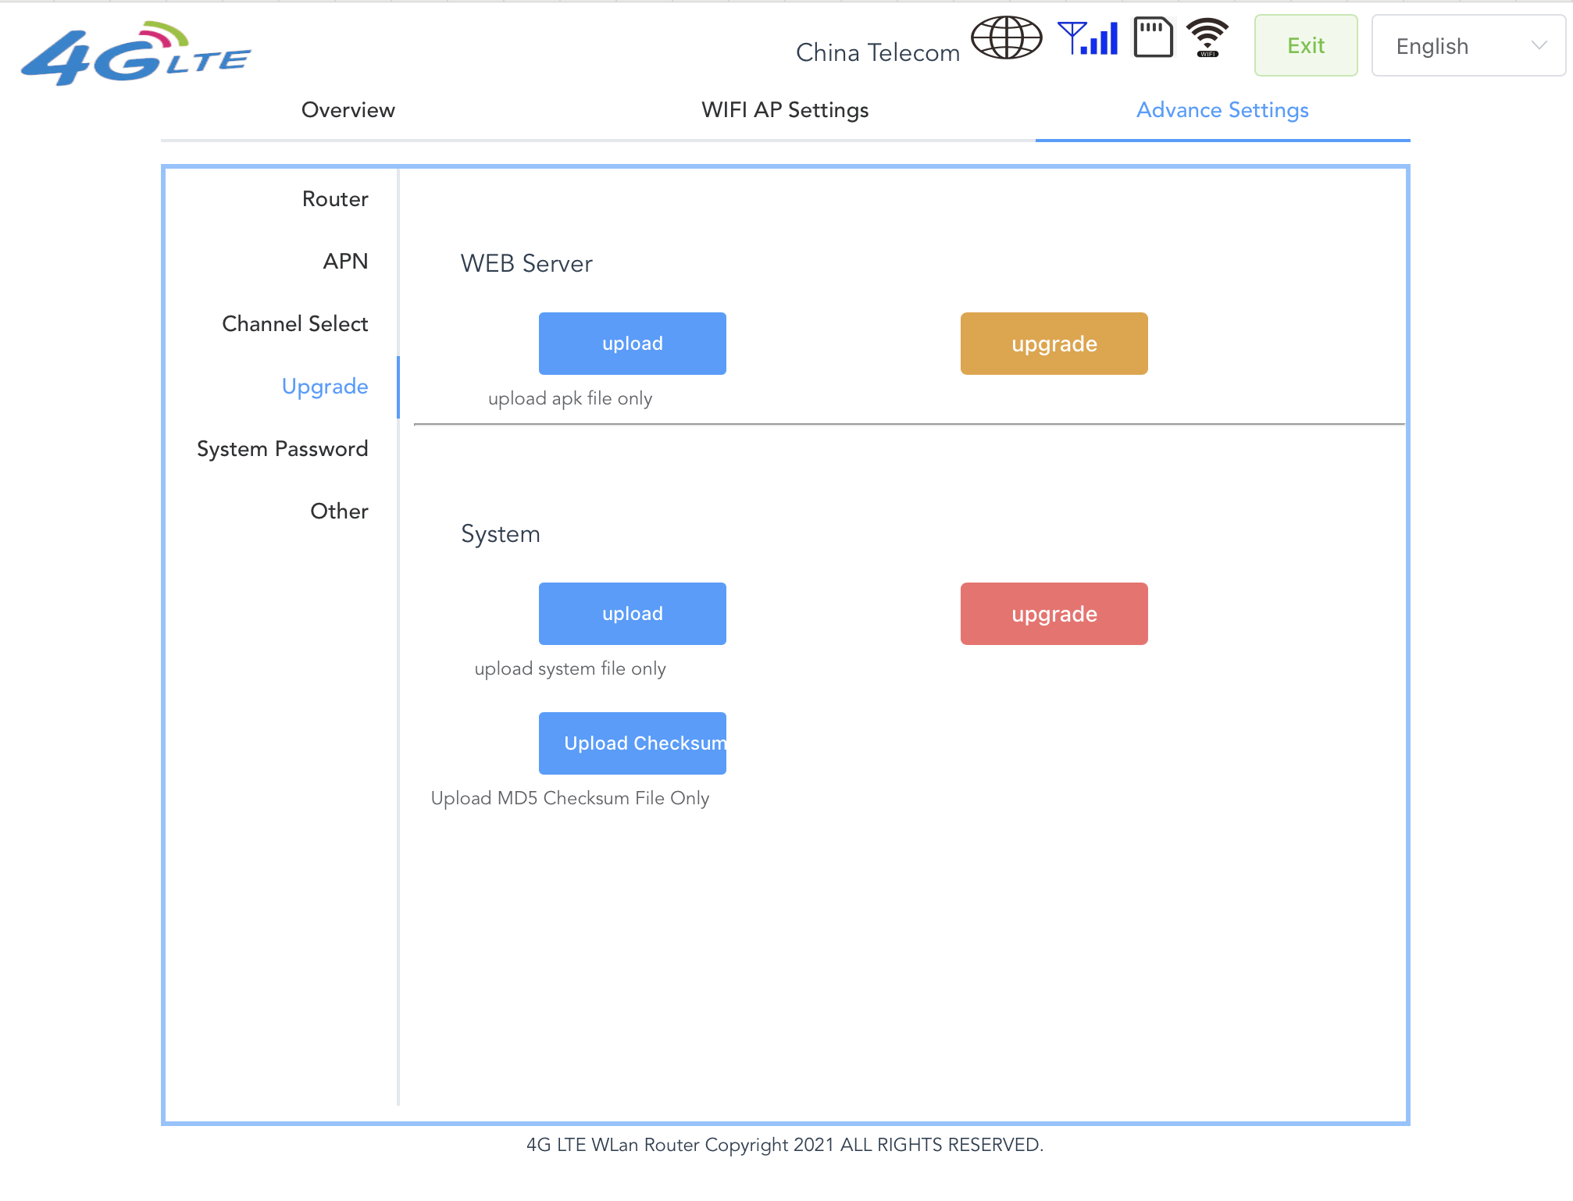The height and width of the screenshot is (1201, 1573).
Task: Click the WiFi status icon
Action: pyautogui.click(x=1207, y=38)
